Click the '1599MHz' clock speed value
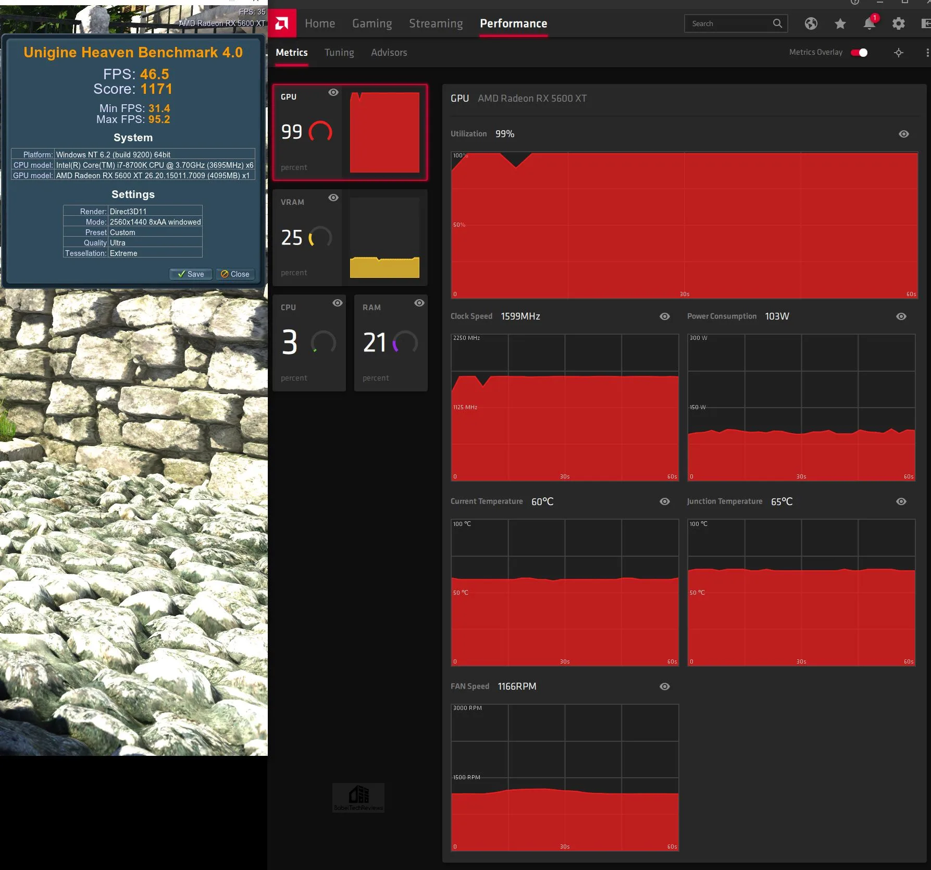 520,316
